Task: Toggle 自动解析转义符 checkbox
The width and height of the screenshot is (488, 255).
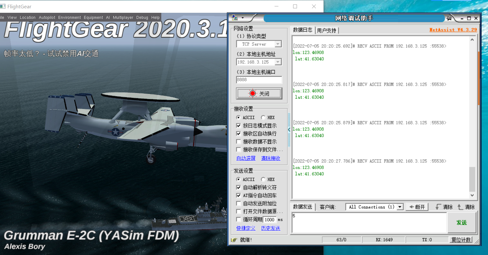Action: [238, 188]
